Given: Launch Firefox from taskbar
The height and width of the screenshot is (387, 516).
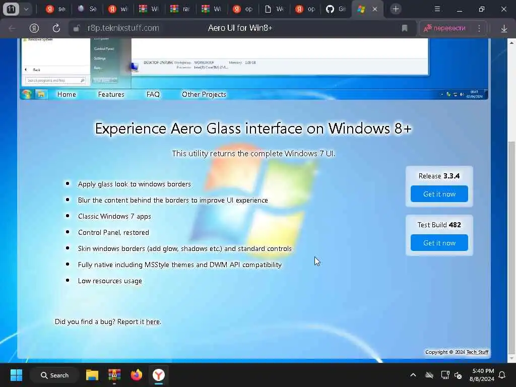Looking at the screenshot, I should (x=136, y=375).
